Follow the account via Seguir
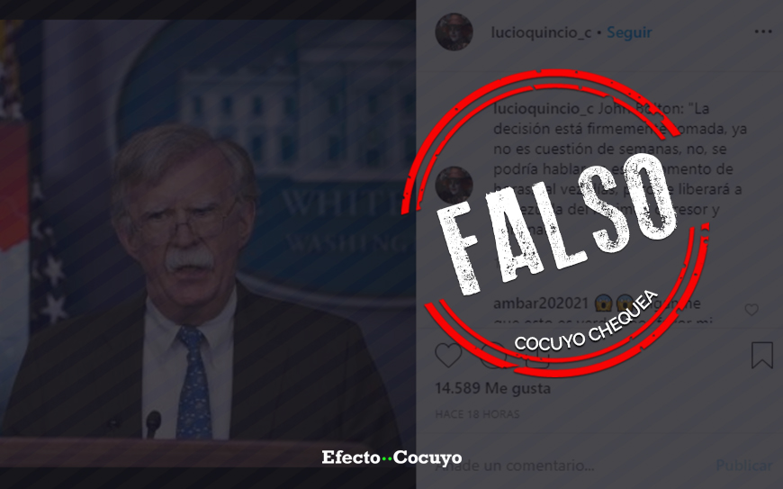 (629, 32)
